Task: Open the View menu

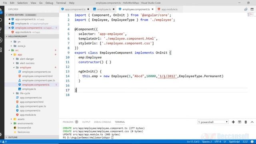Action: (33, 3)
